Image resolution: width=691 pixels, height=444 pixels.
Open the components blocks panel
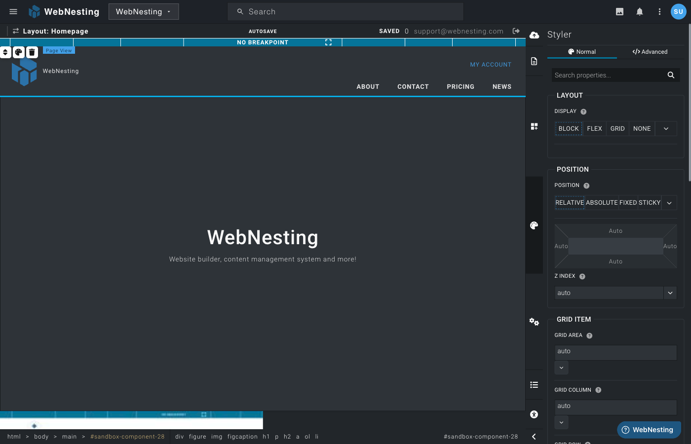[x=534, y=126]
